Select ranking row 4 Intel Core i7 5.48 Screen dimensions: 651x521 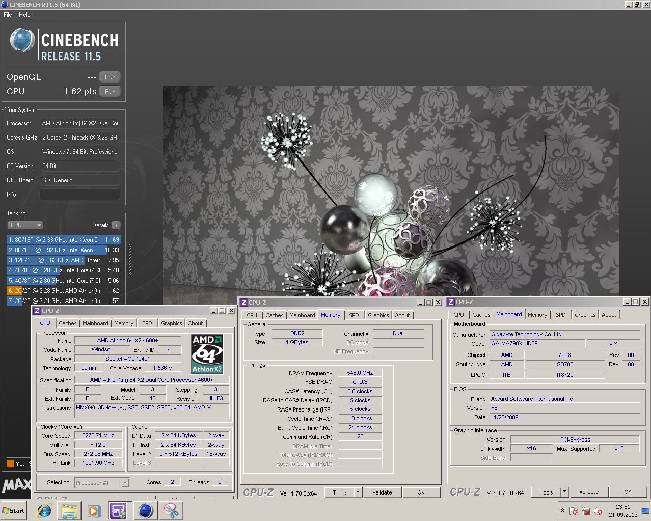click(64, 270)
